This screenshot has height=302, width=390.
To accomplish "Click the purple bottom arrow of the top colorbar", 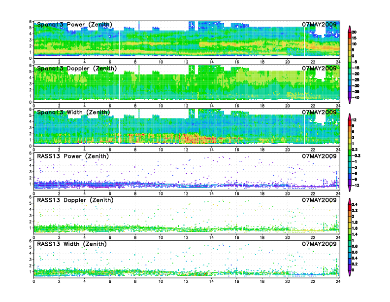I will click(x=350, y=101).
